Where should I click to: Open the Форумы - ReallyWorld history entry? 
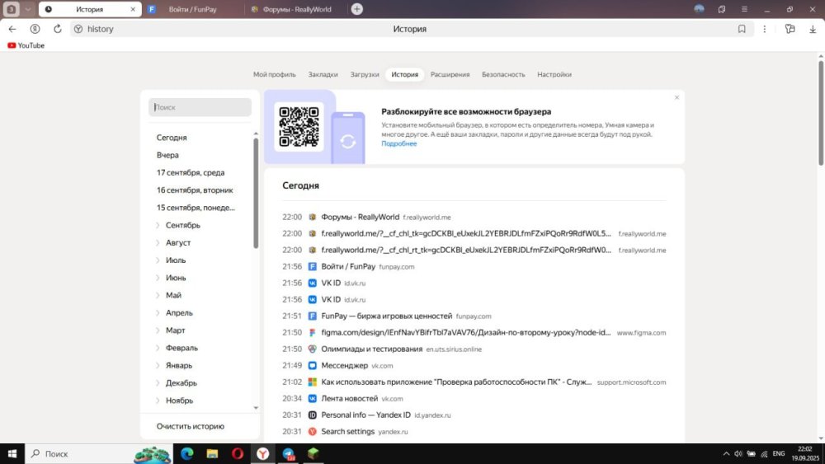(x=360, y=217)
